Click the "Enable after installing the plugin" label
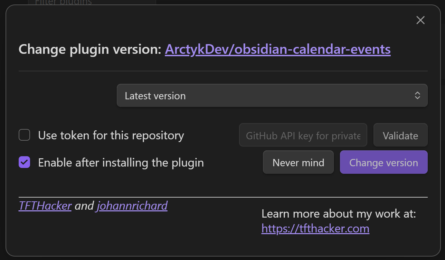The image size is (445, 260). (121, 163)
